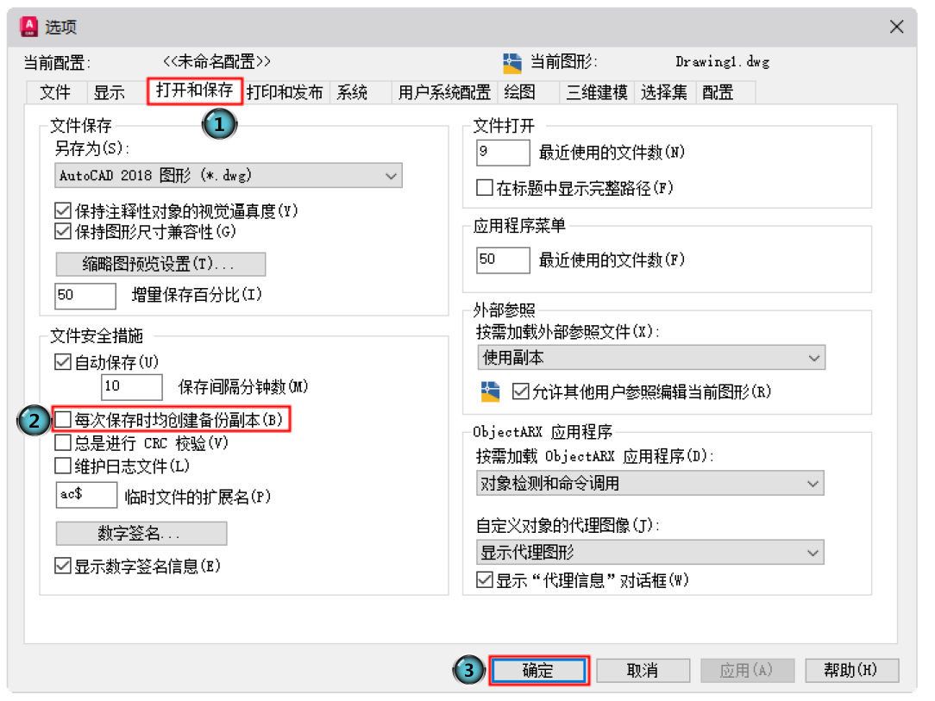Click the 保存间隔分钟数 input field
935x701 pixels.
point(131,387)
